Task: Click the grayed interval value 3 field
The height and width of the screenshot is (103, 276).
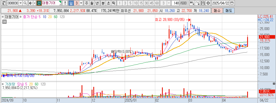Action: click(x=164, y=3)
